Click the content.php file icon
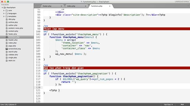Image resolution: width=190 pixels, height=106 pixels. point(7,31)
